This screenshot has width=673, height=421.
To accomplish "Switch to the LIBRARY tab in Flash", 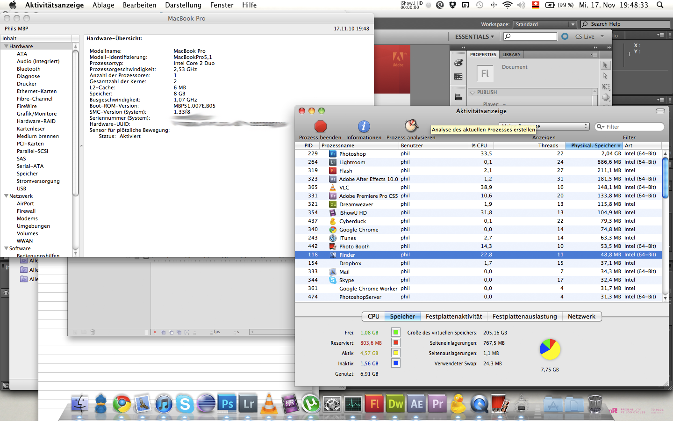I will [x=511, y=54].
